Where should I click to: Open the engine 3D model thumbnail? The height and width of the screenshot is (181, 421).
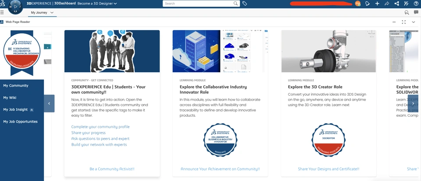pos(328,51)
